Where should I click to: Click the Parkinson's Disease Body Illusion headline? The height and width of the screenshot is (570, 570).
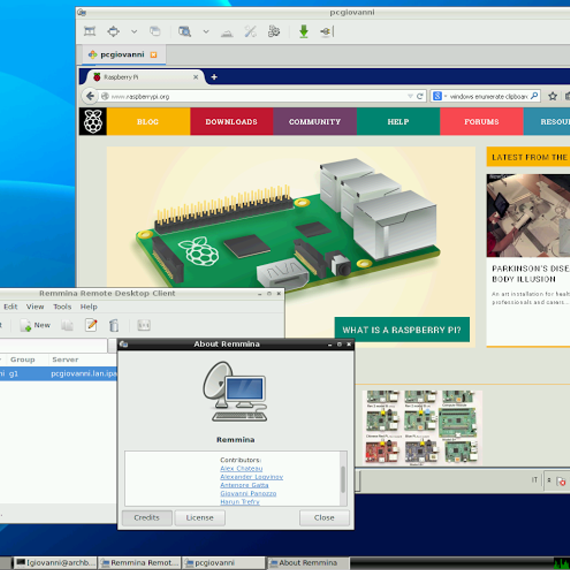(531, 274)
